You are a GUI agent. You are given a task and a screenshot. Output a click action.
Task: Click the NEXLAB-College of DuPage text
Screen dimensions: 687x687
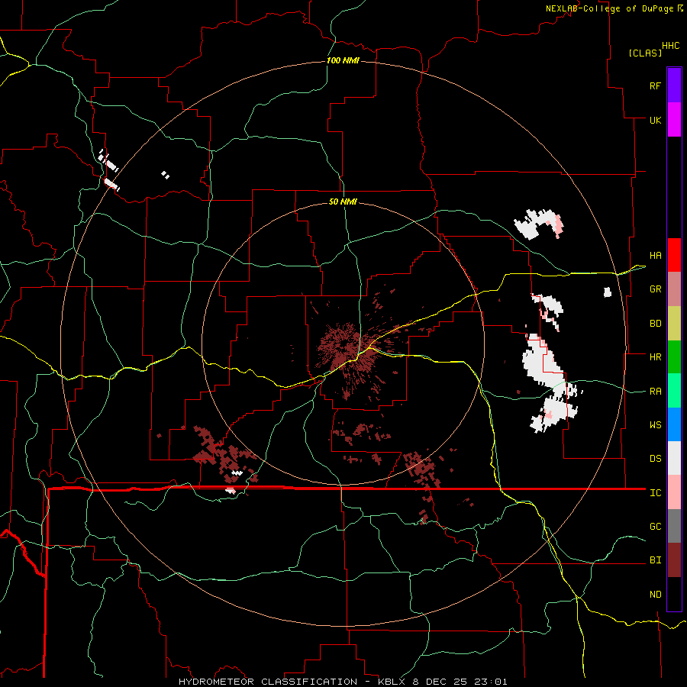[609, 8]
